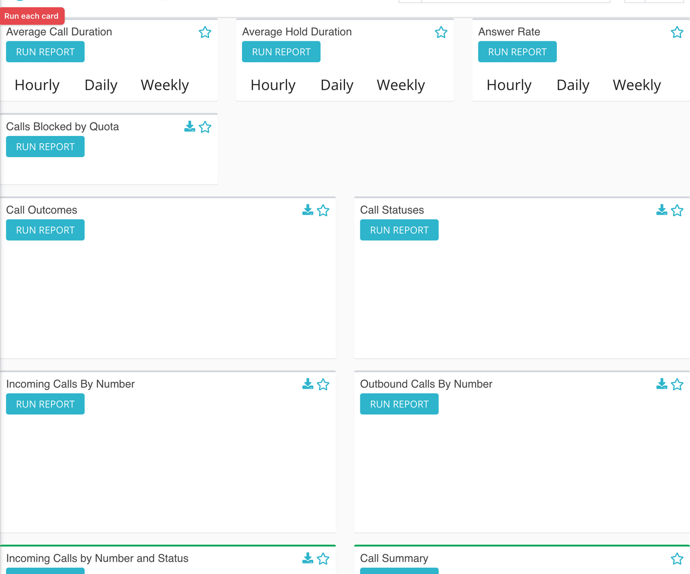Run the Call Statuses report
This screenshot has width=690, height=574.
point(399,230)
